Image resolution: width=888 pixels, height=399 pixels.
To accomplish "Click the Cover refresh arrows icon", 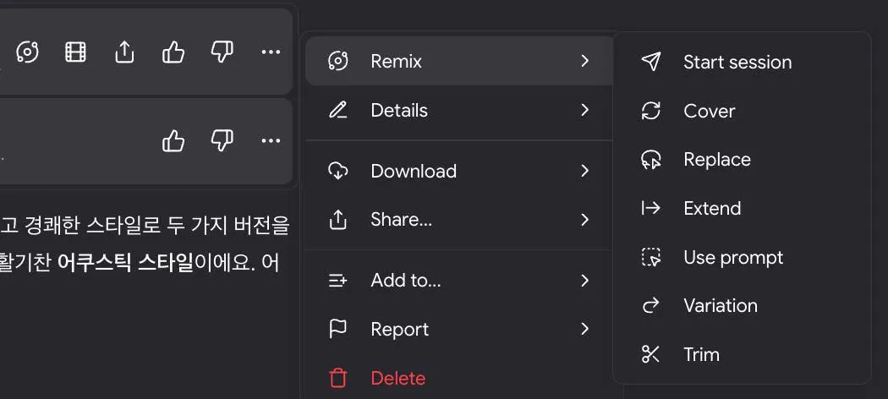I will point(650,111).
